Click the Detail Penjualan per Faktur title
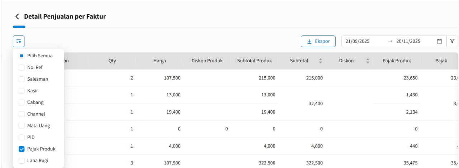 click(65, 16)
